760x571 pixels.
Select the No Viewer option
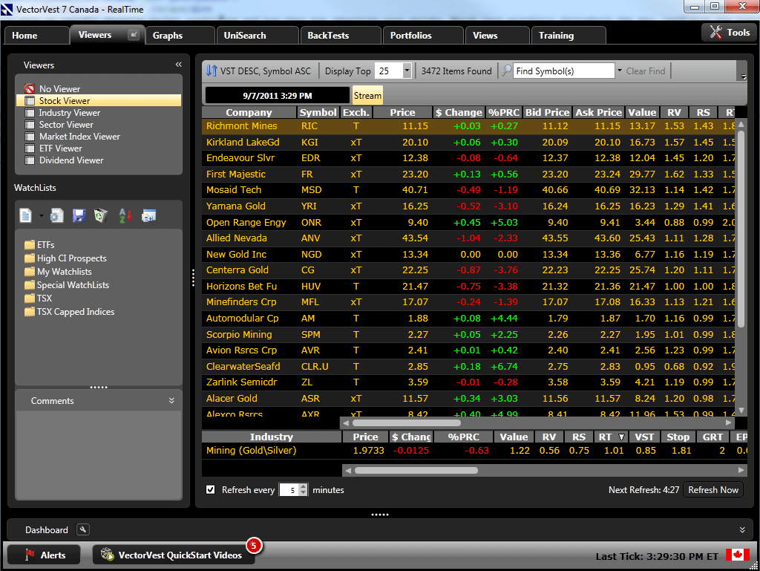(59, 89)
